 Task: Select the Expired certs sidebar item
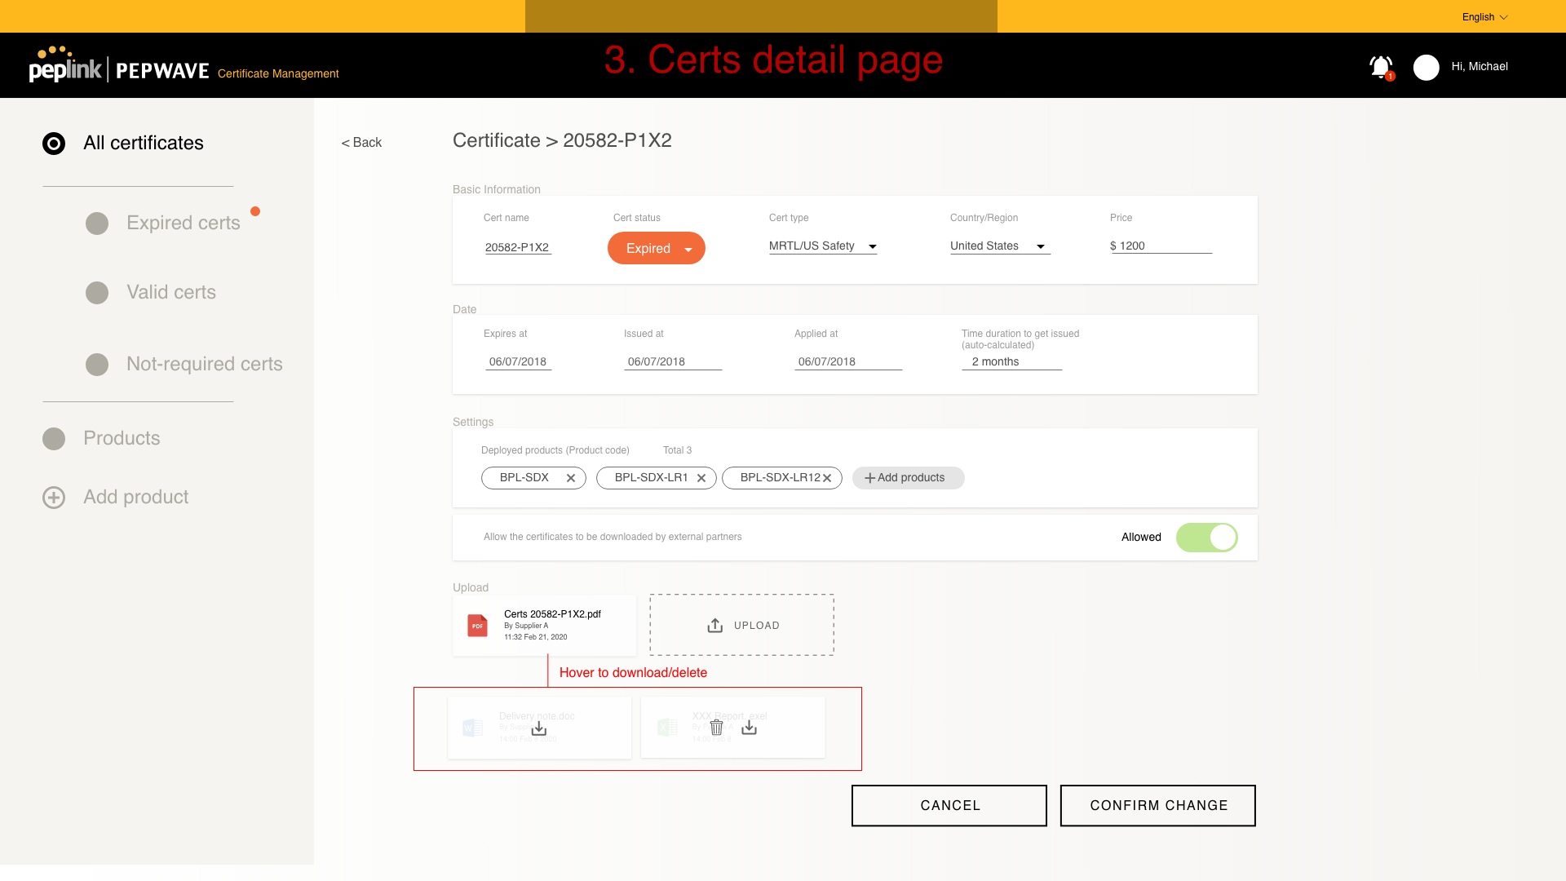click(x=183, y=224)
